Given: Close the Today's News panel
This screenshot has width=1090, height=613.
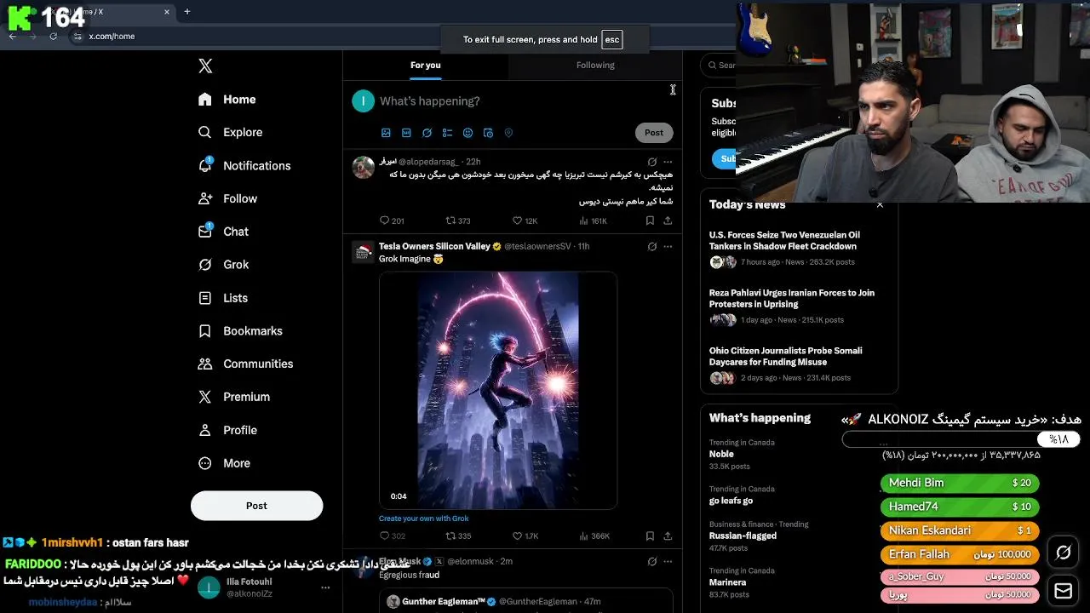Looking at the screenshot, I should click(880, 205).
